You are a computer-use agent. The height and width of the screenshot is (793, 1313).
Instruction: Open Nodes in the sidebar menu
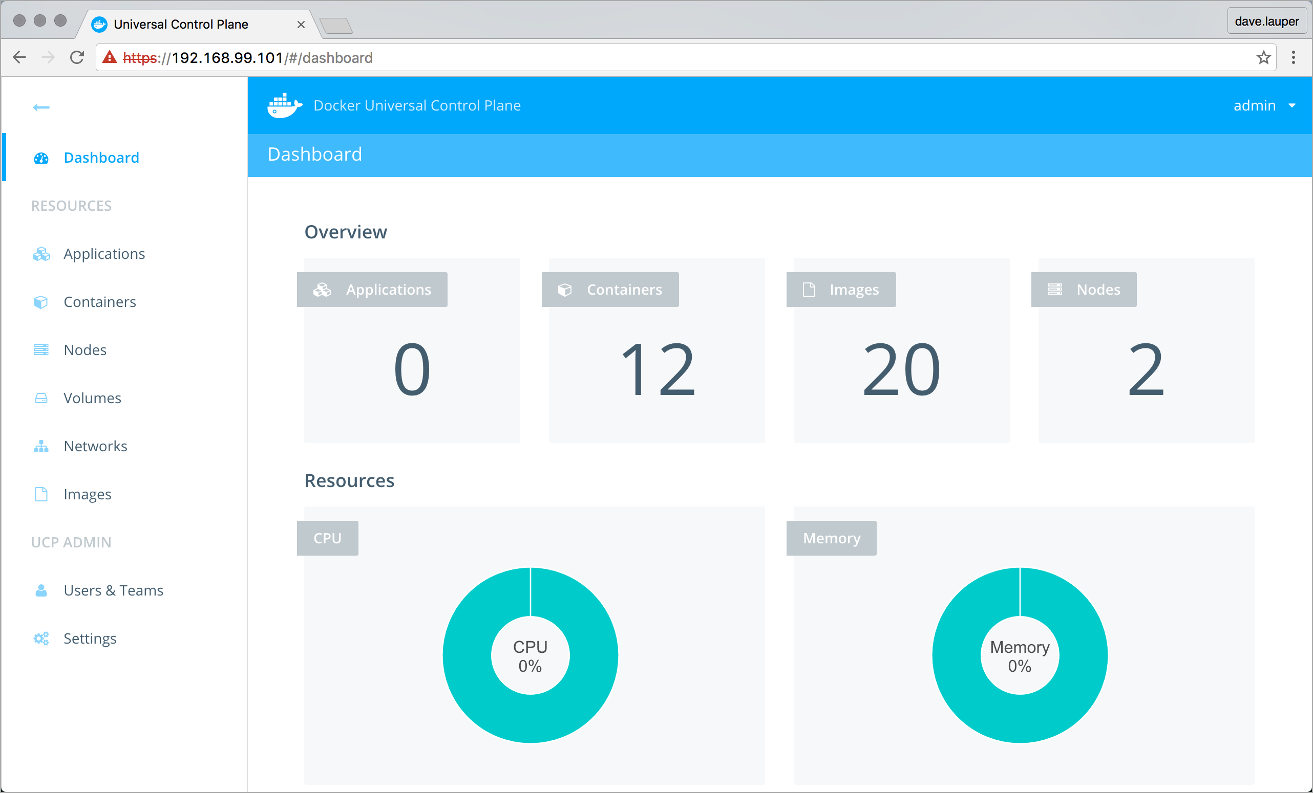pyautogui.click(x=85, y=350)
